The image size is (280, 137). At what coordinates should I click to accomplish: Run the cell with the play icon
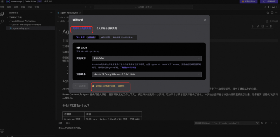pos(253,26)
